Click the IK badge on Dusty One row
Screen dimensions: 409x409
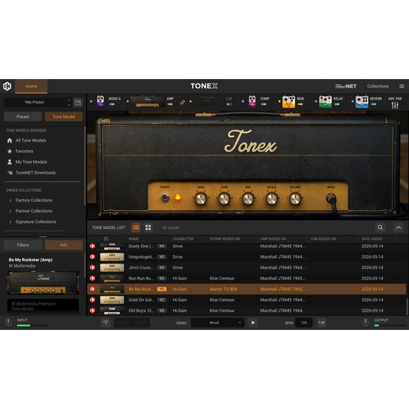93,246
